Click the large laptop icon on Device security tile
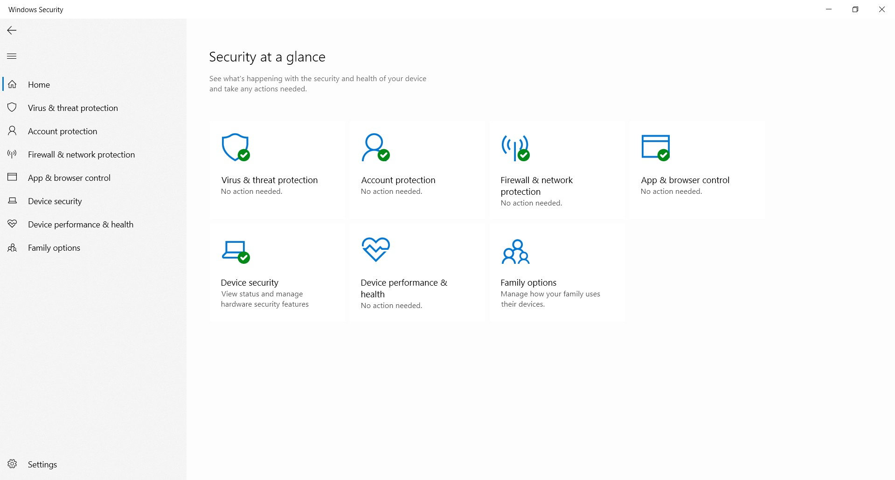Viewport: 895px width, 480px height. pos(236,252)
